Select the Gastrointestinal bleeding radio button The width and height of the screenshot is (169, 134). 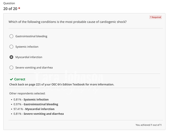click(11, 36)
